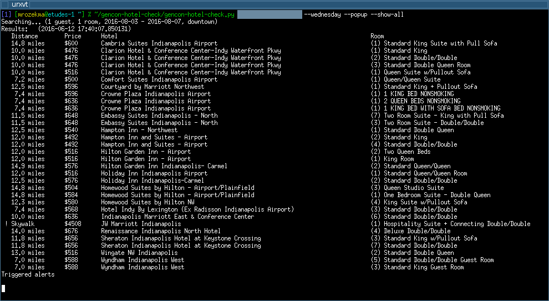
Task: Click Hampton Inn - Northwest hotel name
Action: [139, 130]
